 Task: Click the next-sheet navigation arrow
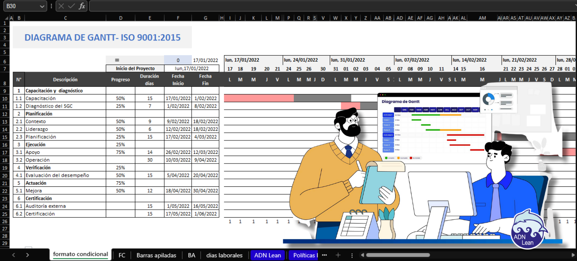click(x=27, y=255)
